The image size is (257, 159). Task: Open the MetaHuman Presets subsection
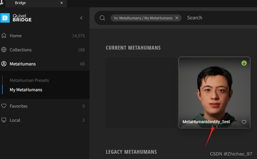tap(29, 80)
